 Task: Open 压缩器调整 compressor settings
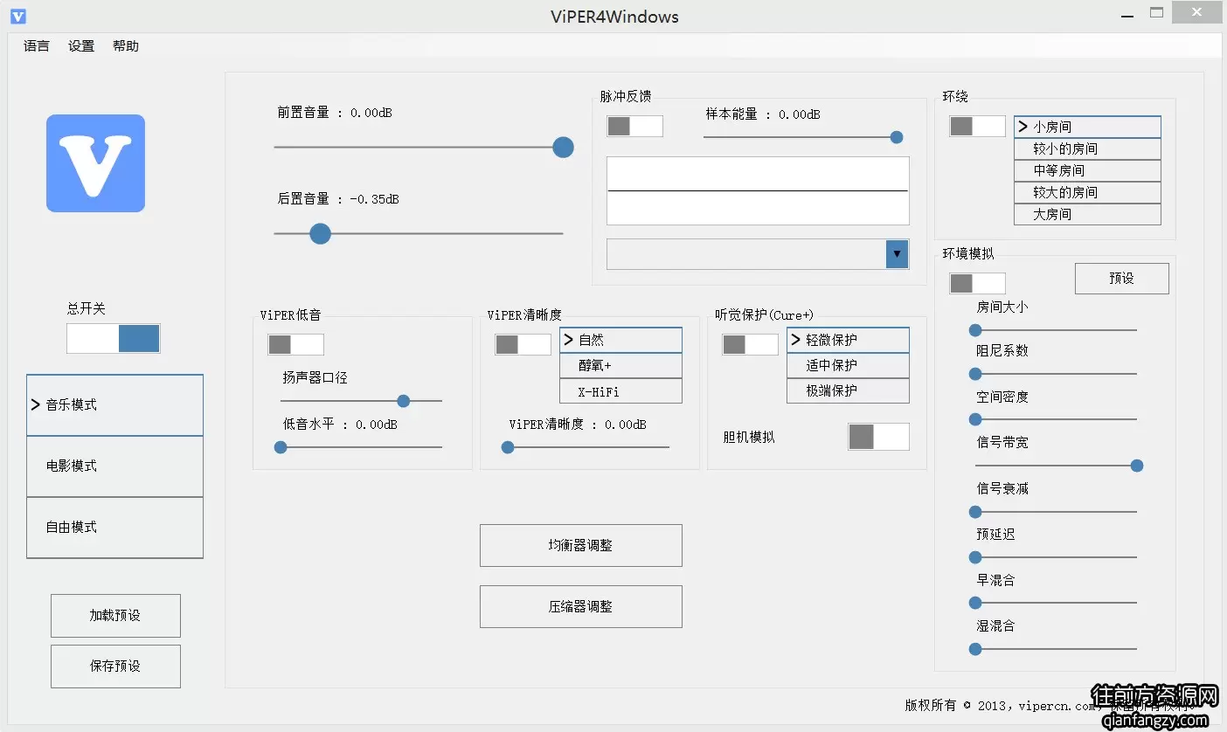(x=581, y=607)
